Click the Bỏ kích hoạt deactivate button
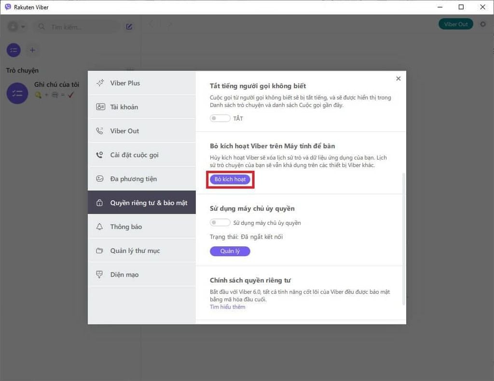This screenshot has height=381, width=494. [230, 179]
